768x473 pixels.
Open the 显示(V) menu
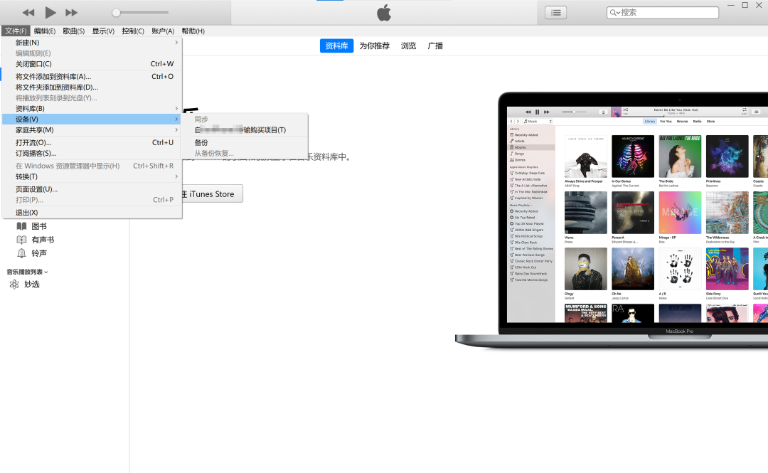click(x=103, y=31)
